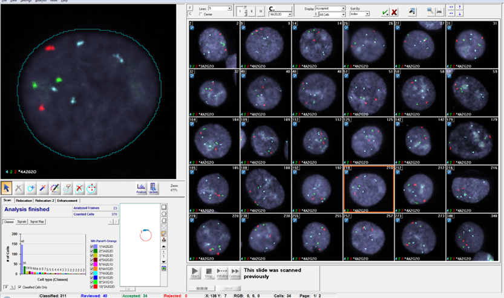
Task: Choose the gray crossed scissors tool
Action: (19, 188)
